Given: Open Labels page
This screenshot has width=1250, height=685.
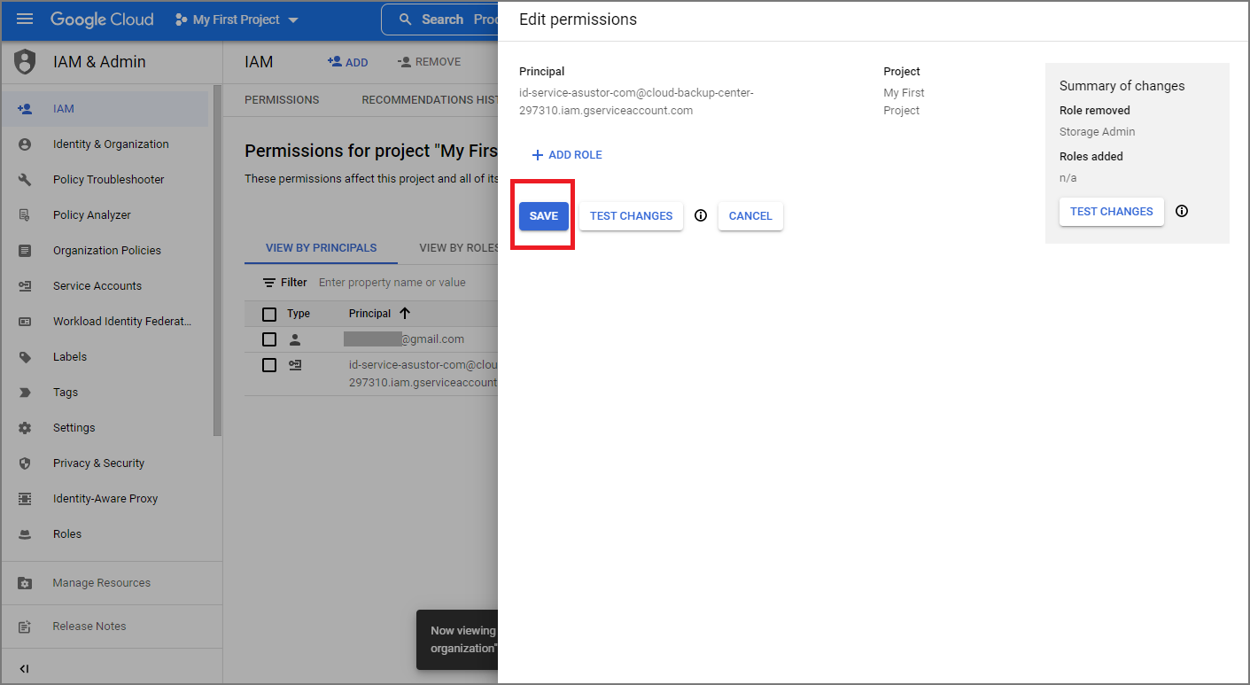Looking at the screenshot, I should coord(70,357).
